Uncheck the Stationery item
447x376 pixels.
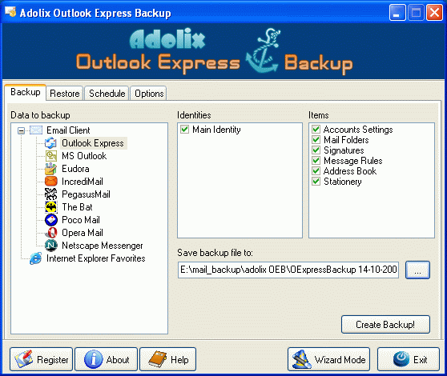tap(316, 182)
